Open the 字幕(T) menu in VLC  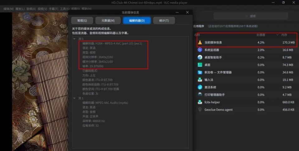(x=53, y=9)
